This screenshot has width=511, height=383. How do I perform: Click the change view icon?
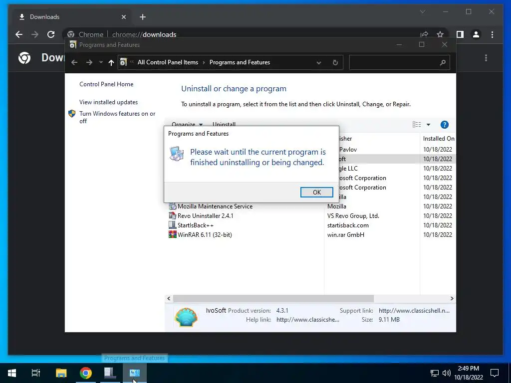[x=417, y=124]
